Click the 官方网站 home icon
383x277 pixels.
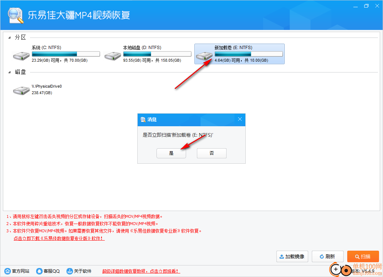pyautogui.click(x=8, y=271)
